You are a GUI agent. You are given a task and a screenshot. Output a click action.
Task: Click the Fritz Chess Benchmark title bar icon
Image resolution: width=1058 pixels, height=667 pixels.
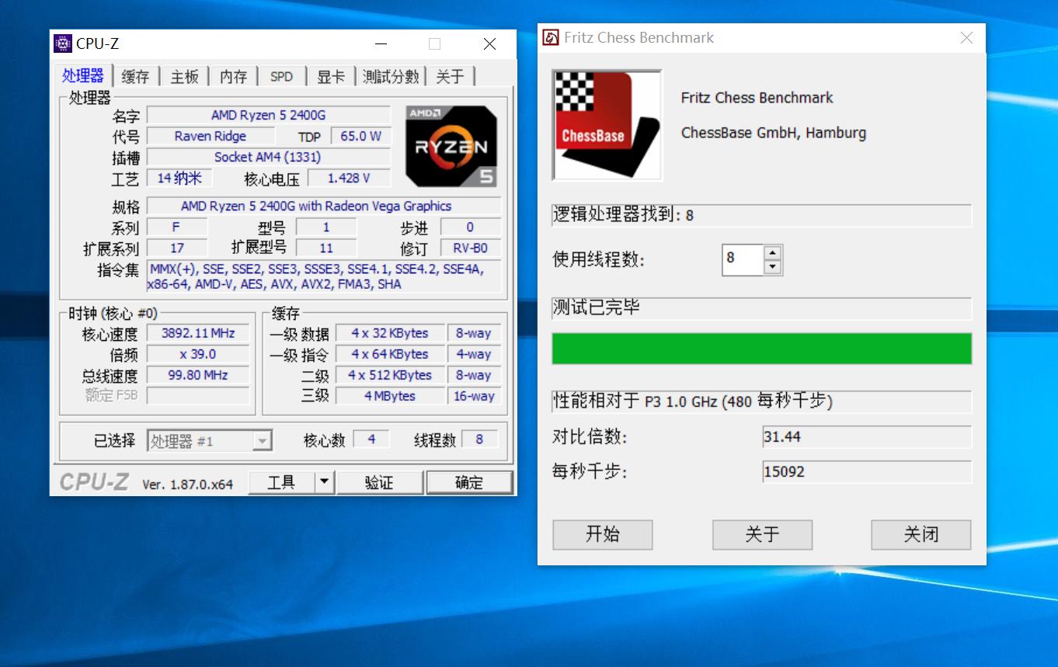click(x=552, y=36)
